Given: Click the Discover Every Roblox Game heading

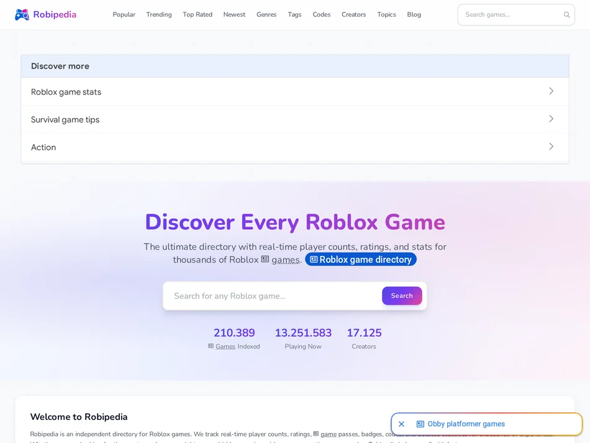Looking at the screenshot, I should point(295,222).
